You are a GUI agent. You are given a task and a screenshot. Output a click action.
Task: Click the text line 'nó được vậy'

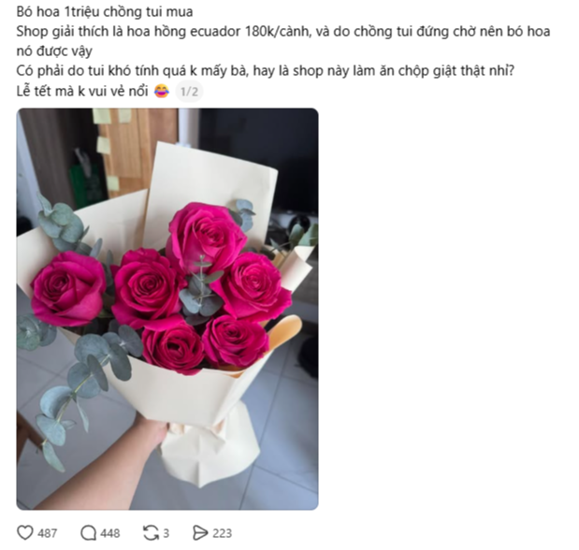click(x=54, y=51)
